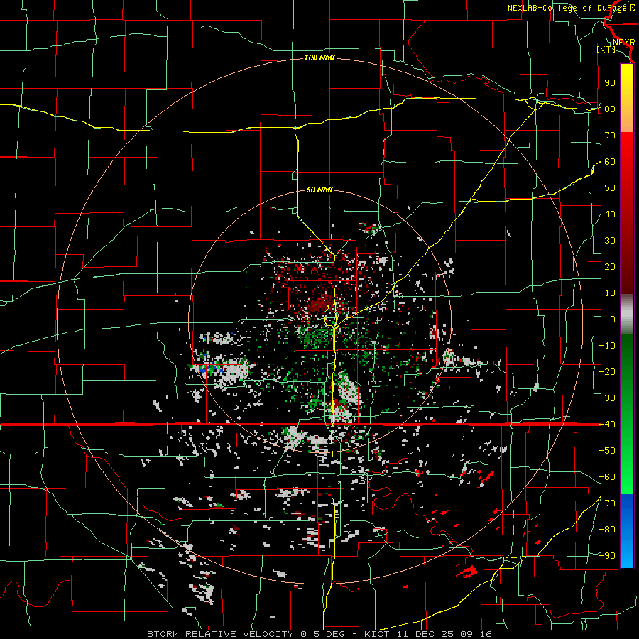Select the 40 value on velocity scale
Image resolution: width=639 pixels, height=639 pixels.
(610, 214)
